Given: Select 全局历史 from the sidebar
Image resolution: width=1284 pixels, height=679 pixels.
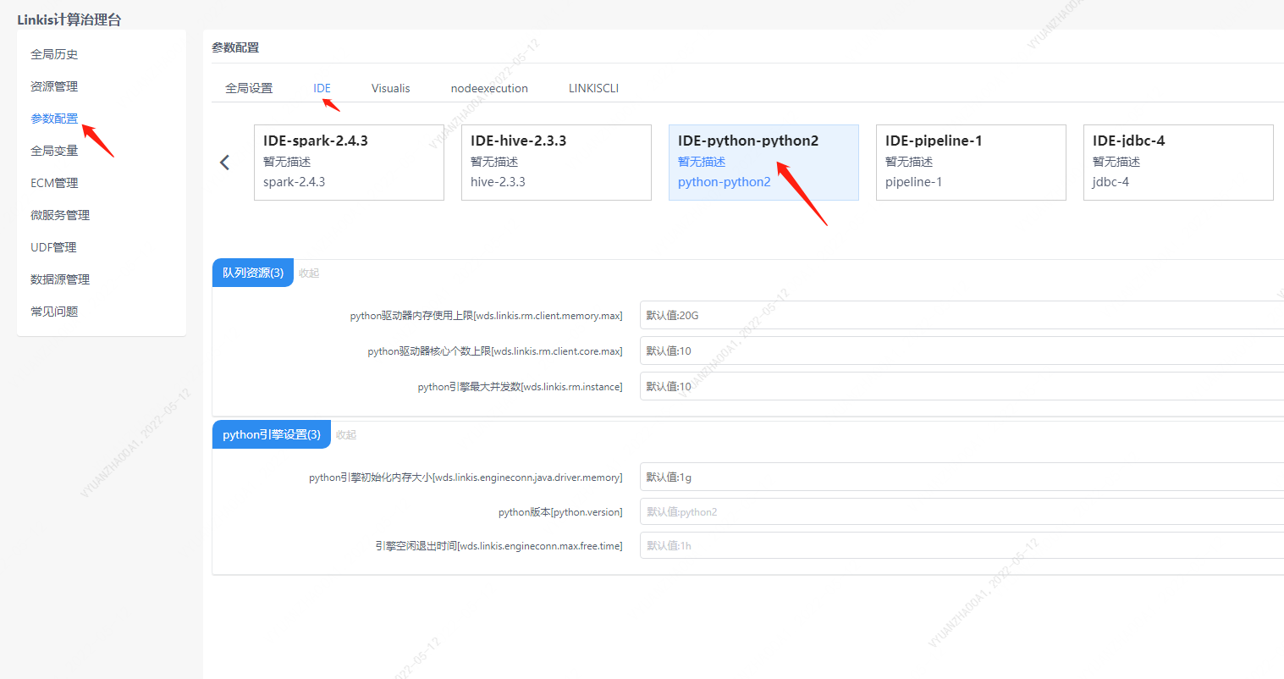Looking at the screenshot, I should coord(54,53).
